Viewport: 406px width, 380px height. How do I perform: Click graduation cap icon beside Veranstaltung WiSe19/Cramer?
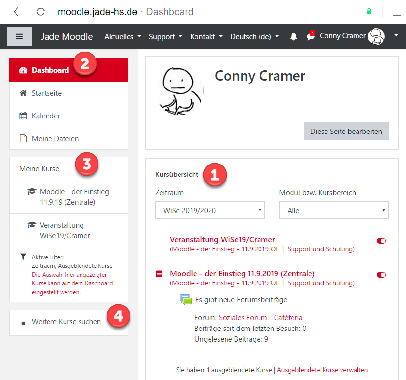tap(32, 225)
